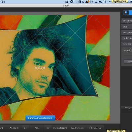Click the Remove the watermark button
This screenshot has width=132, height=132.
tap(40, 118)
